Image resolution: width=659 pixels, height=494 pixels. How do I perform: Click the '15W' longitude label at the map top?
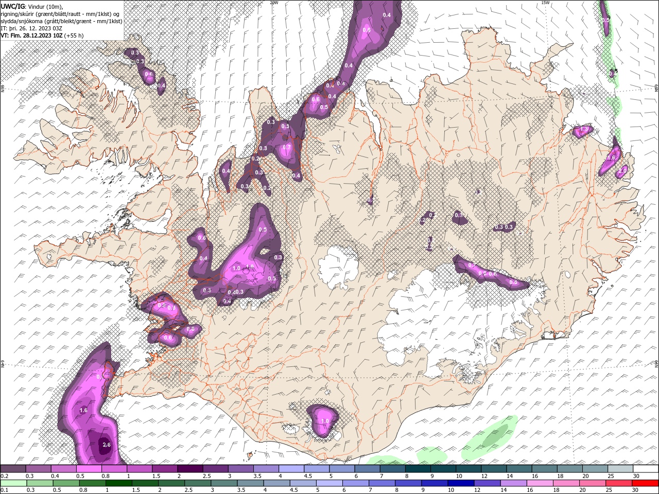click(x=545, y=3)
